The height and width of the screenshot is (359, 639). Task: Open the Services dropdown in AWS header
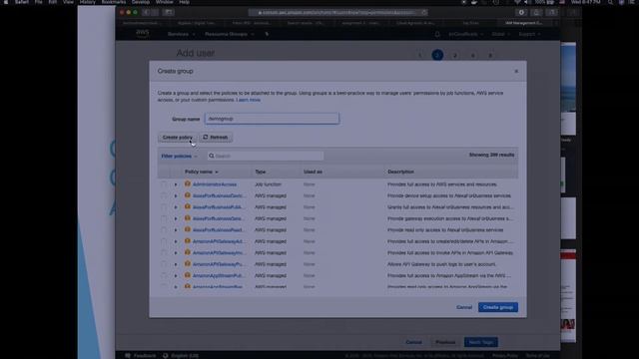[181, 34]
